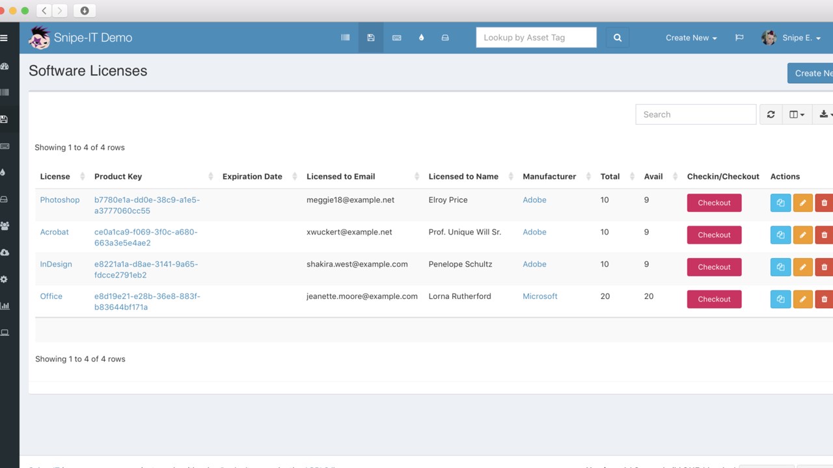The height and width of the screenshot is (468, 833).
Task: Sort table by License column
Action: [x=62, y=177]
